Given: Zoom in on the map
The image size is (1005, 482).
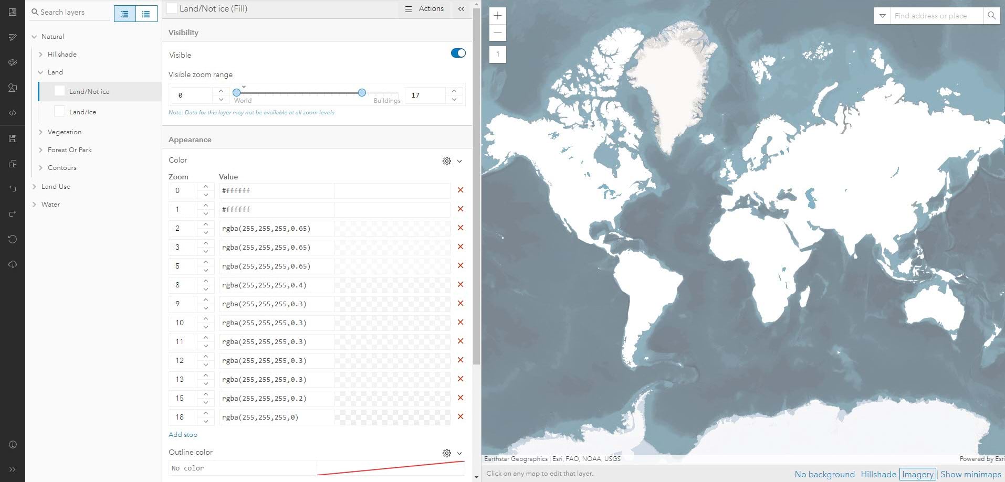Looking at the screenshot, I should tap(498, 16).
